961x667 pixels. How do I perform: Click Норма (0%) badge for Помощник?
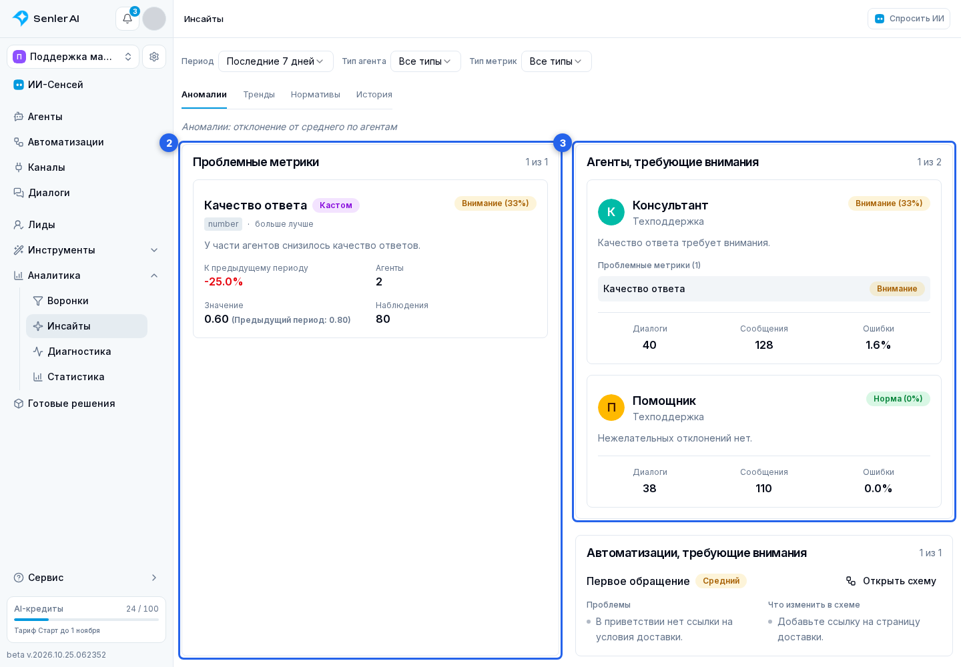coord(898,399)
